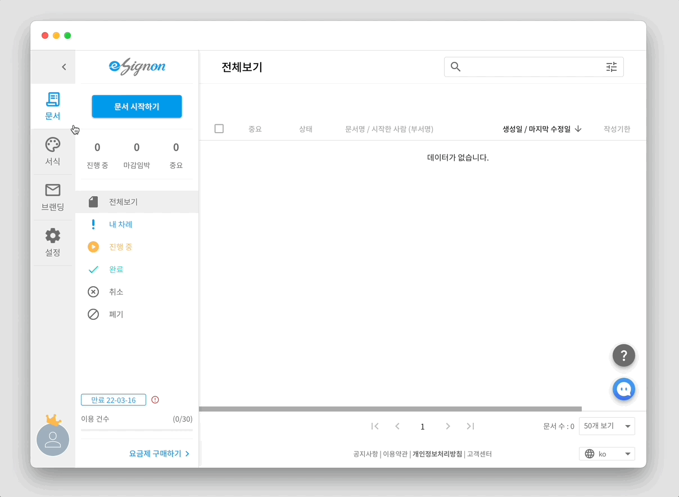Open the user profile avatar
The width and height of the screenshot is (679, 497).
(53, 439)
